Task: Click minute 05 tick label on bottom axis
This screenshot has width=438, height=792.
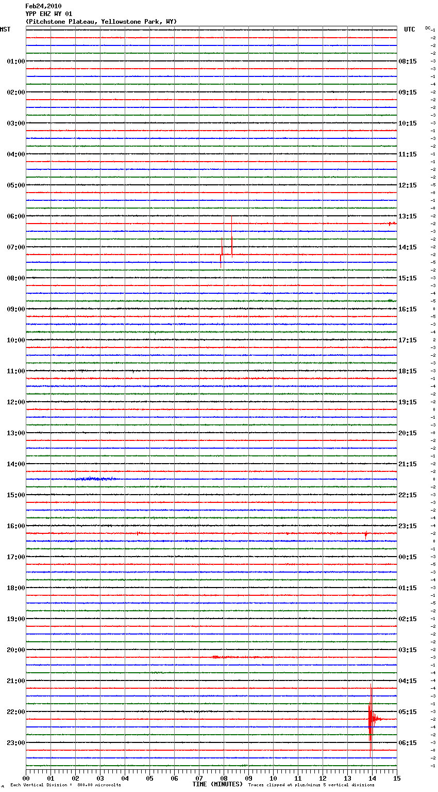Action: [149, 778]
